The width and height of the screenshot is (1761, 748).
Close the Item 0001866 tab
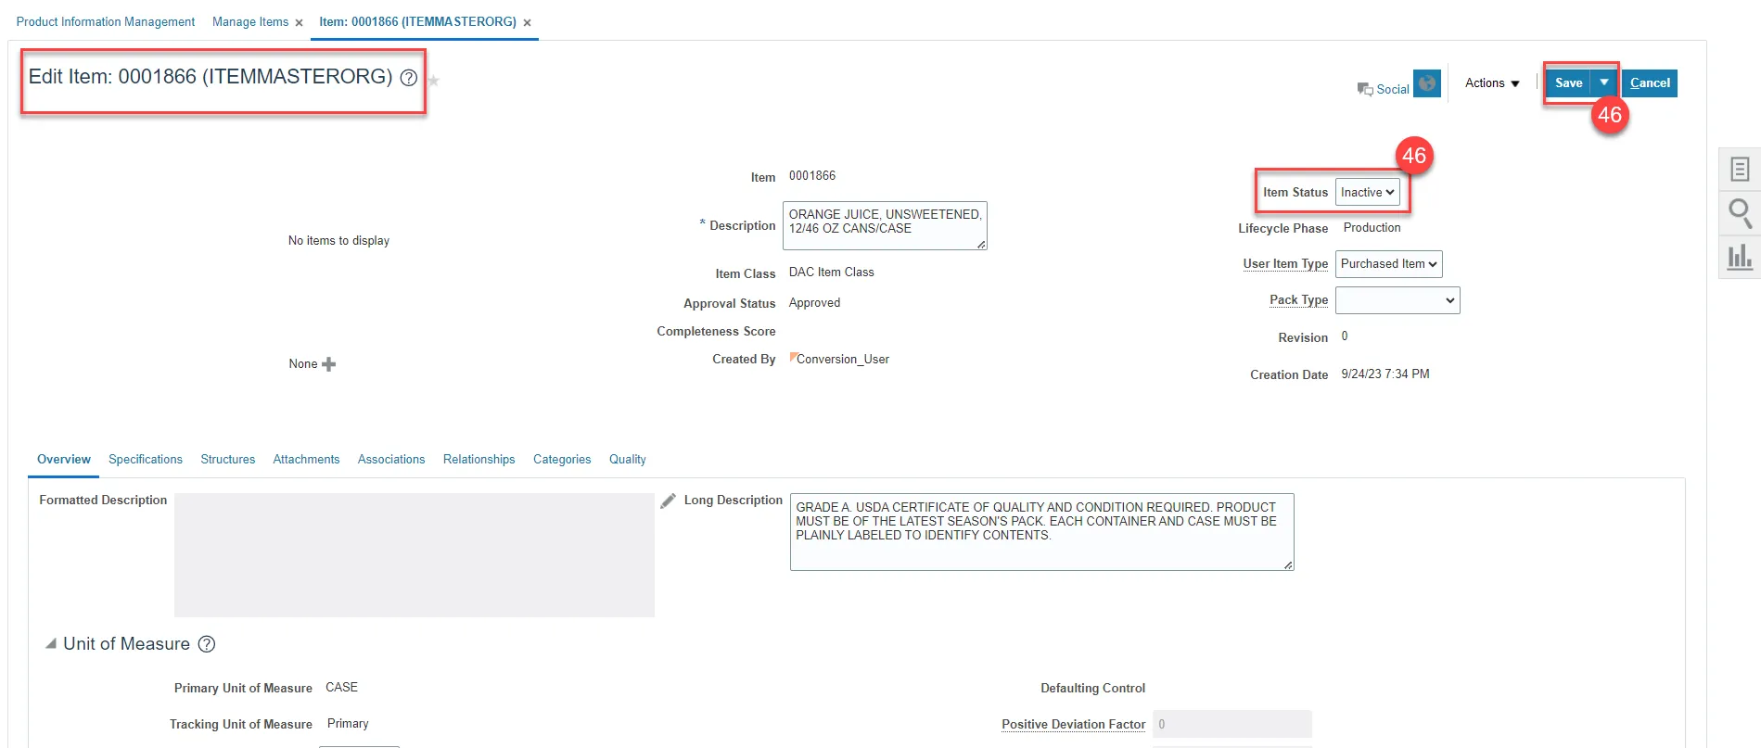point(527,23)
